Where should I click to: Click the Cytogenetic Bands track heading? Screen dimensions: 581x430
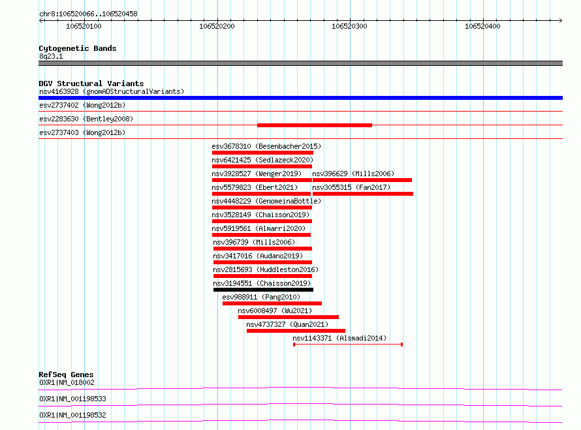tap(78, 48)
